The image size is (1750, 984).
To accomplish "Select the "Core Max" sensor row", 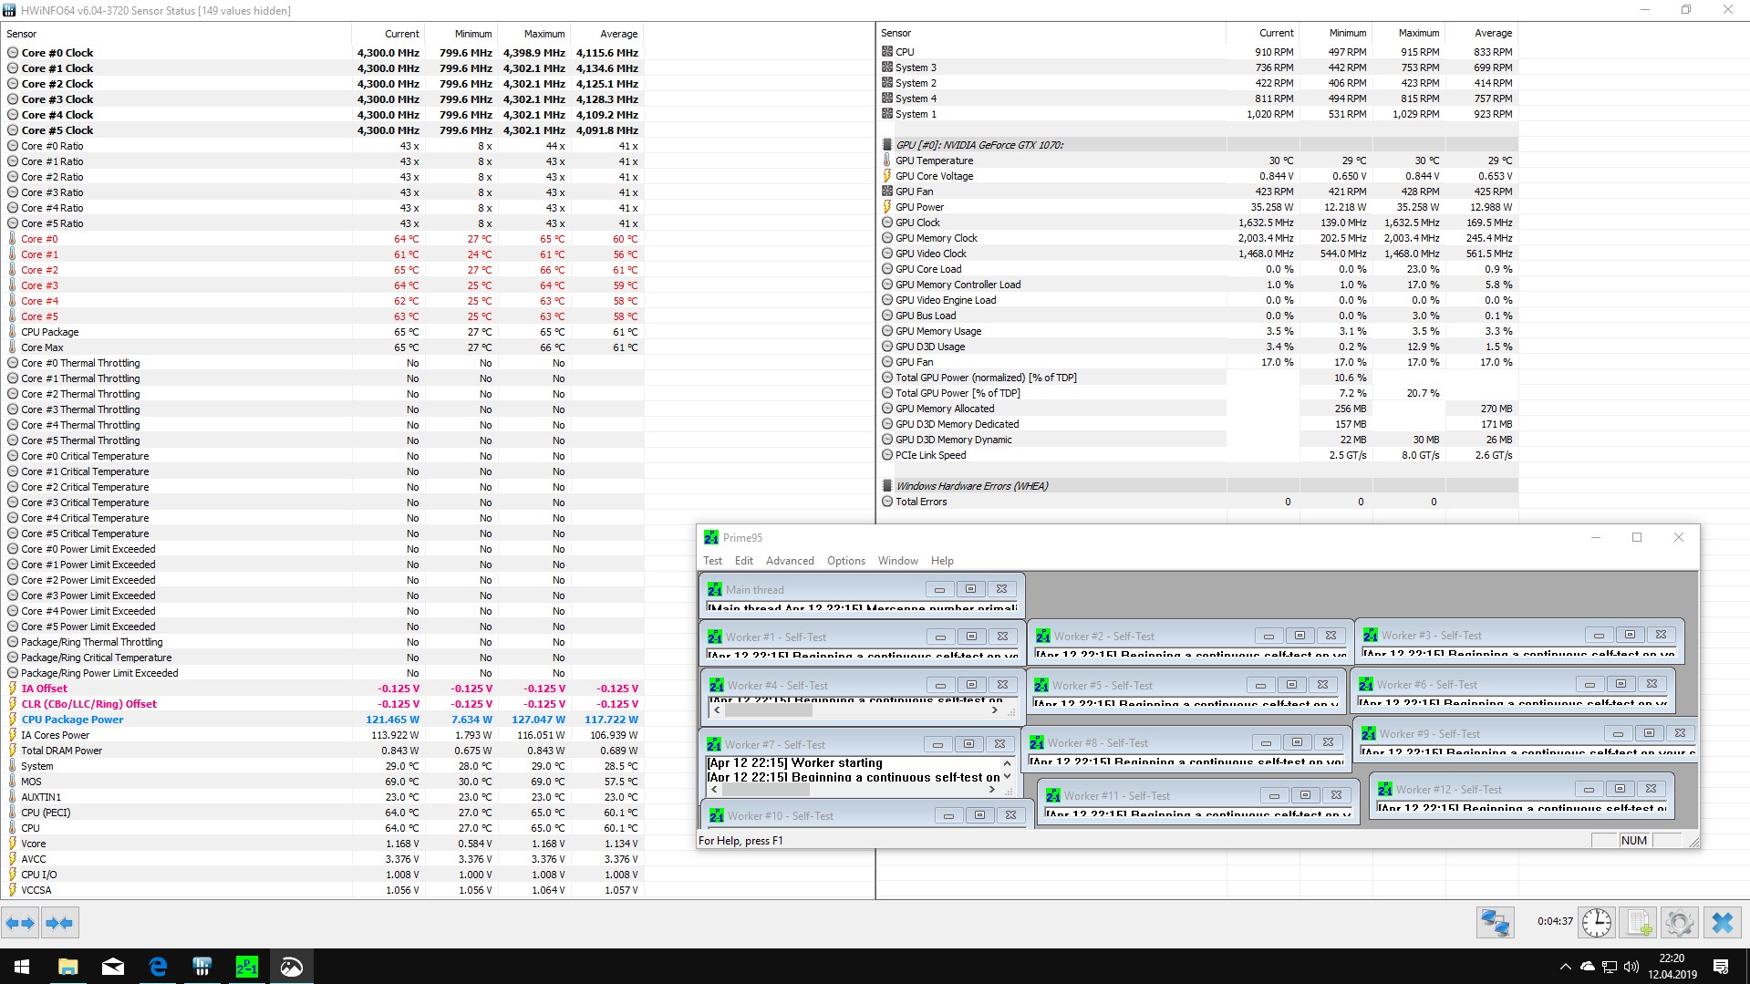I will pos(323,347).
